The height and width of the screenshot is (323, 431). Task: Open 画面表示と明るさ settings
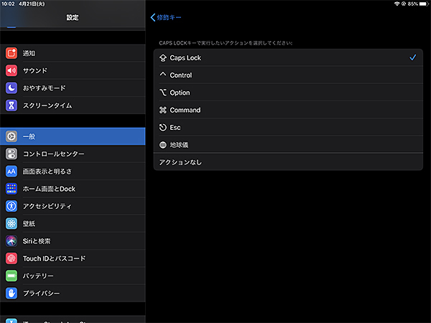click(x=72, y=172)
